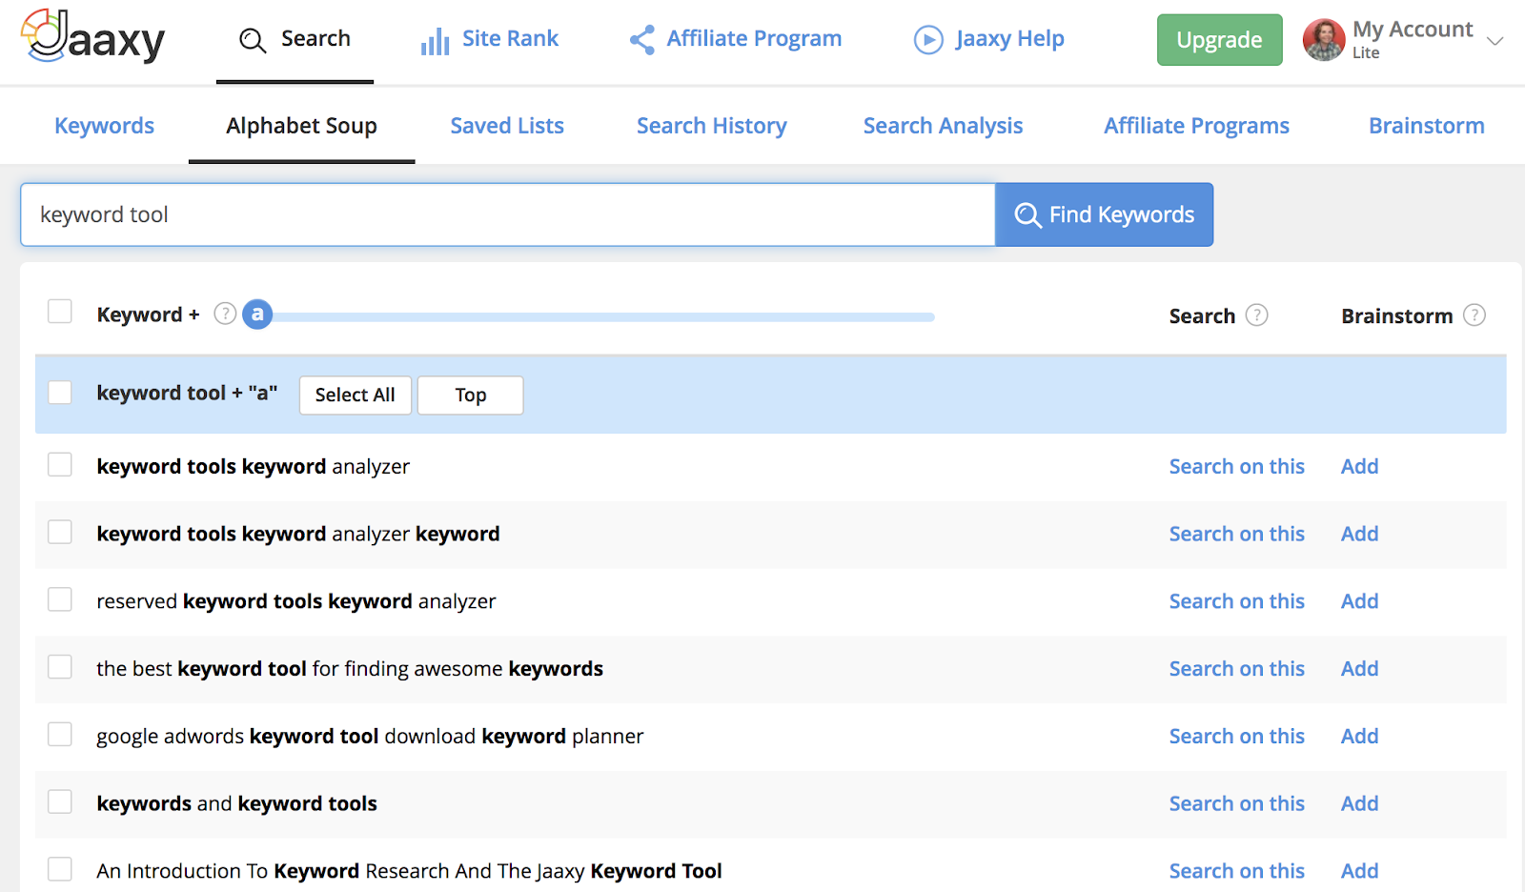Check the 'the best keyword tool' row checkbox
The height and width of the screenshot is (892, 1525).
(60, 667)
